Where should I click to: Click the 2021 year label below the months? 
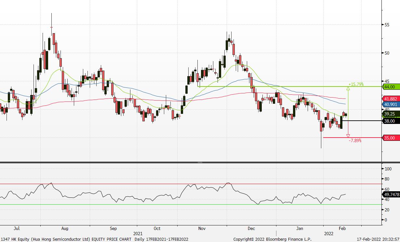[138, 234]
